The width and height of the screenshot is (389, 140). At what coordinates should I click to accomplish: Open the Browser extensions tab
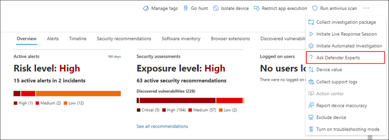coord(230,39)
